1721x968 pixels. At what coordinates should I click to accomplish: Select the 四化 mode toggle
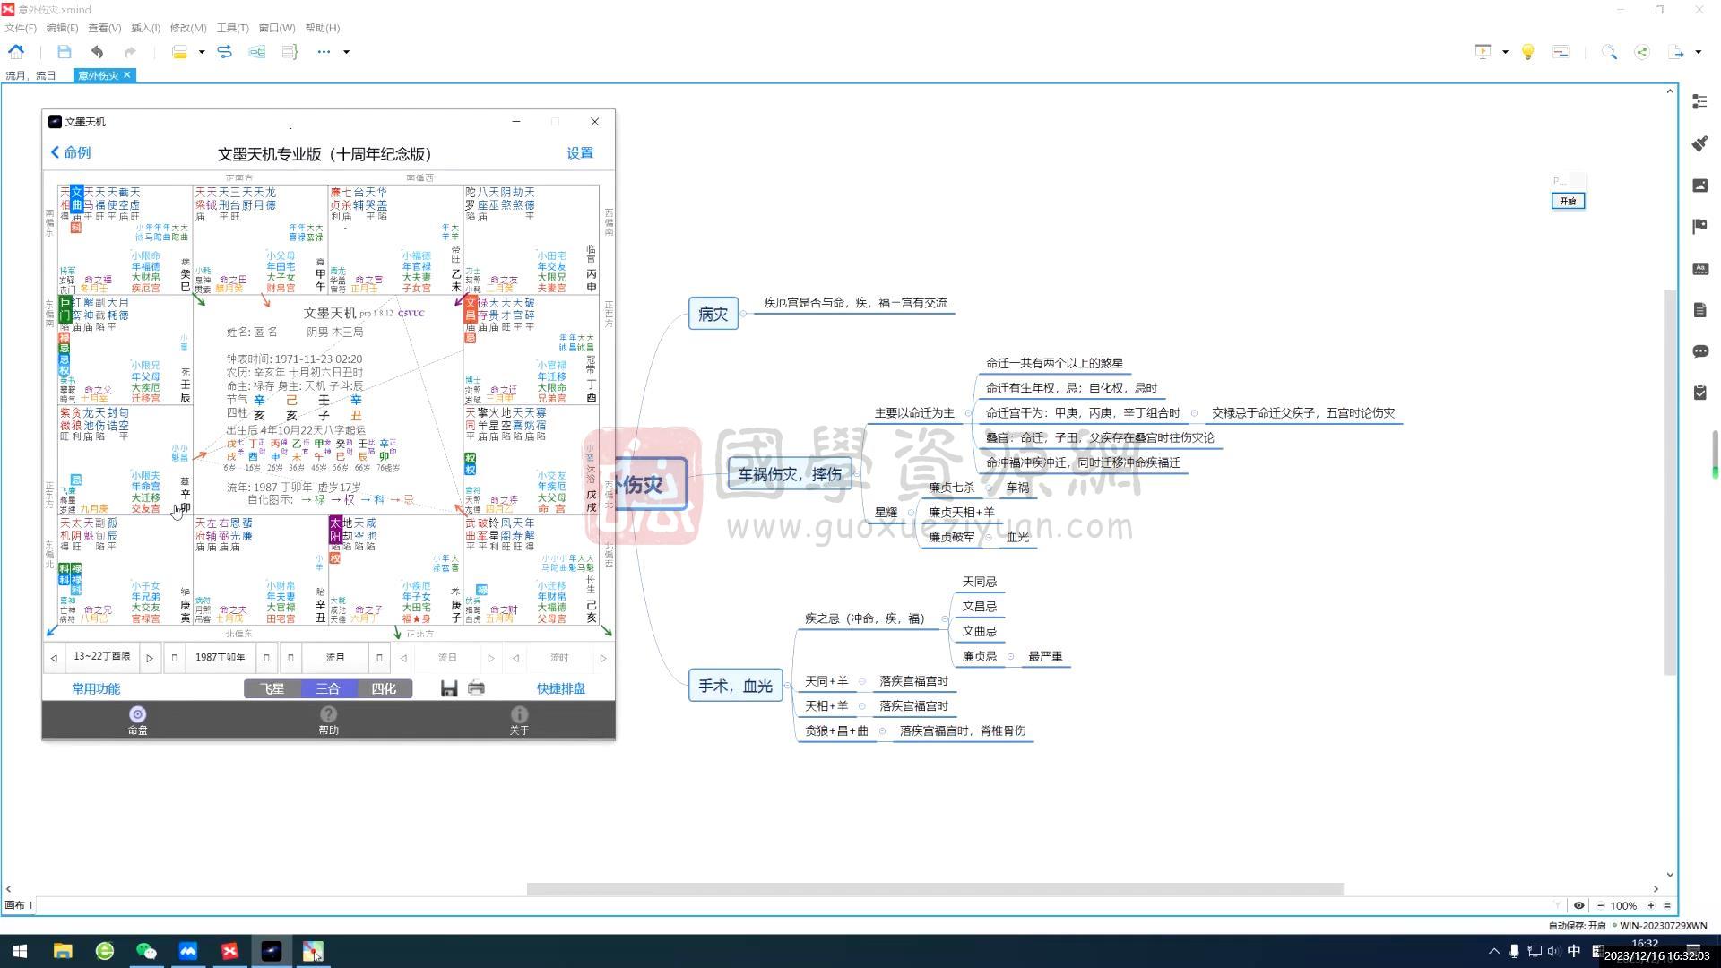[384, 688]
